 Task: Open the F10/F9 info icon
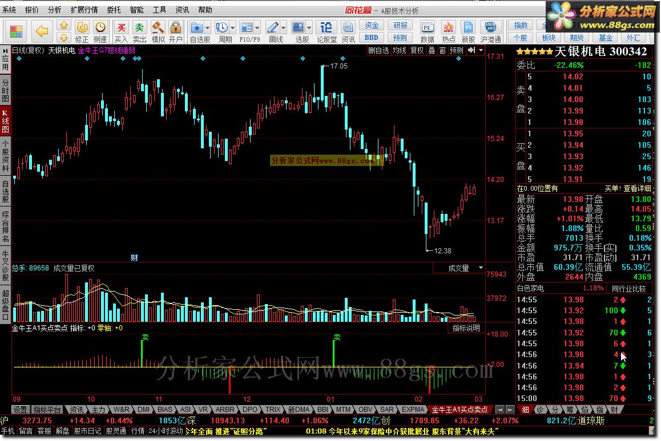[246, 28]
